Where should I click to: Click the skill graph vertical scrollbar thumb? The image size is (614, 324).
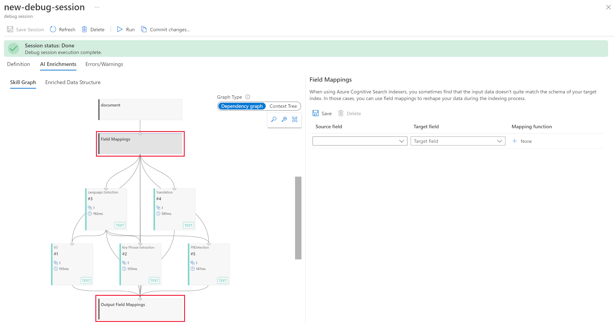coord(298,218)
